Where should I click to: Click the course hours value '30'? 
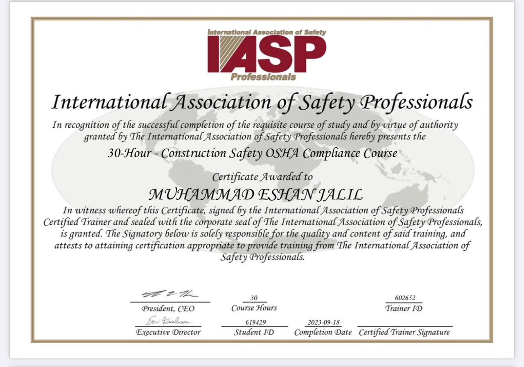(x=254, y=298)
